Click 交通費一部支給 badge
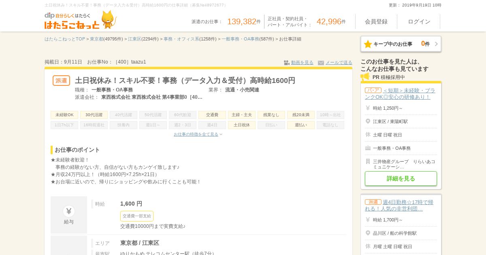This screenshot has height=255, width=486. point(137,216)
